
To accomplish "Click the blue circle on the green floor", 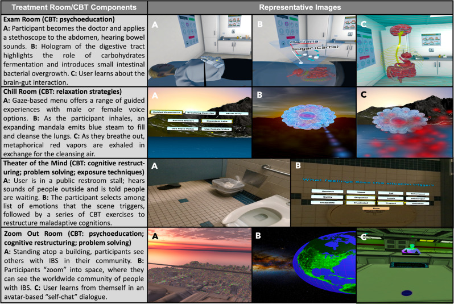I will [x=406, y=293].
